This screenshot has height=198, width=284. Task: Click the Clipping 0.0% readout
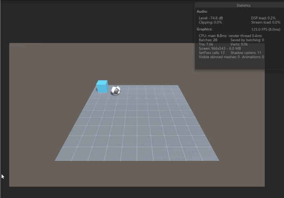210,22
